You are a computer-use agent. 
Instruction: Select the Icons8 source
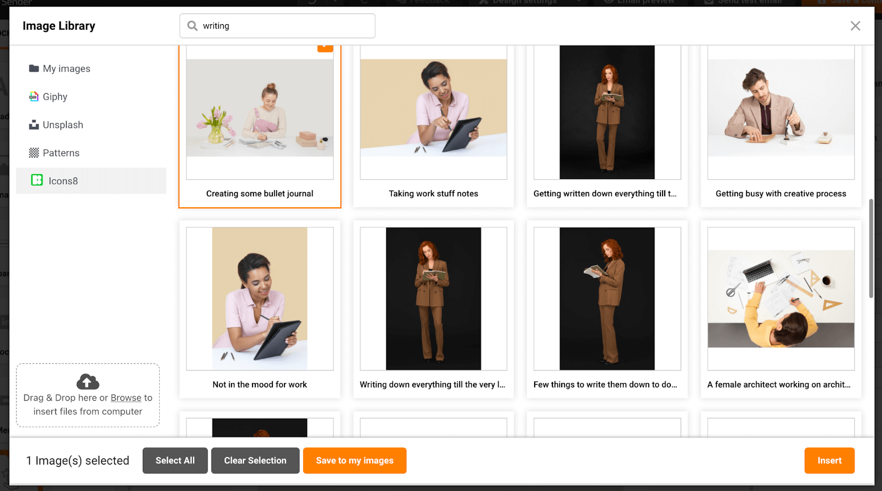point(91,181)
